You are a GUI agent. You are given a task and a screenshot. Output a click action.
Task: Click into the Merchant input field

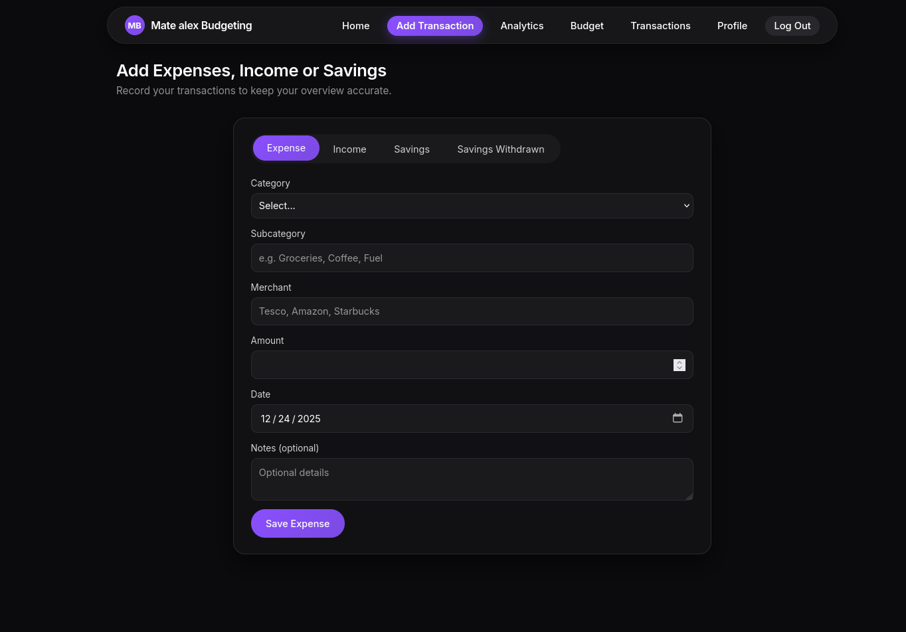pyautogui.click(x=472, y=311)
